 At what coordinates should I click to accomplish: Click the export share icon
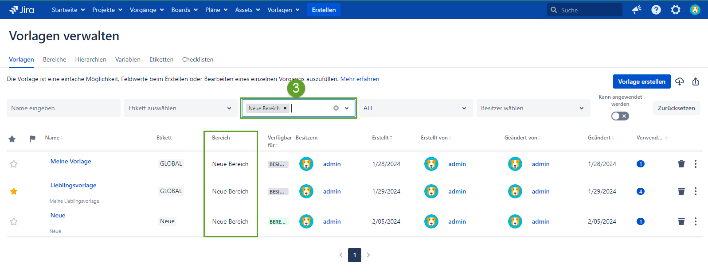[696, 81]
